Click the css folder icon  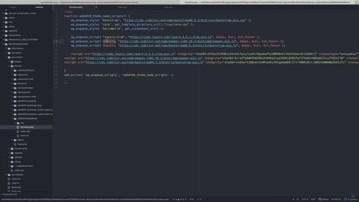[18, 123]
